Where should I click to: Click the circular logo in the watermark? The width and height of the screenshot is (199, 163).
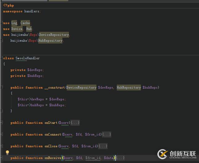[163, 154]
